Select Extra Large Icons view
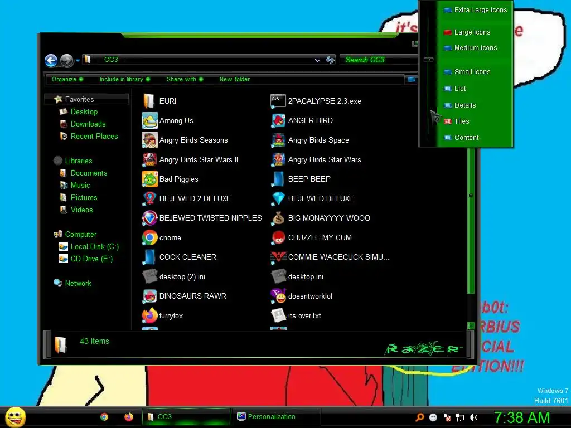The image size is (571, 428). point(475,10)
